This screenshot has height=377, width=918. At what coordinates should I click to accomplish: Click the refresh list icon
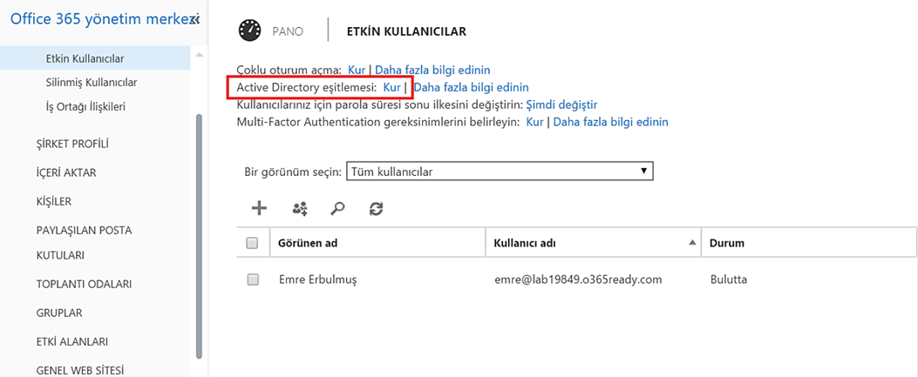376,209
